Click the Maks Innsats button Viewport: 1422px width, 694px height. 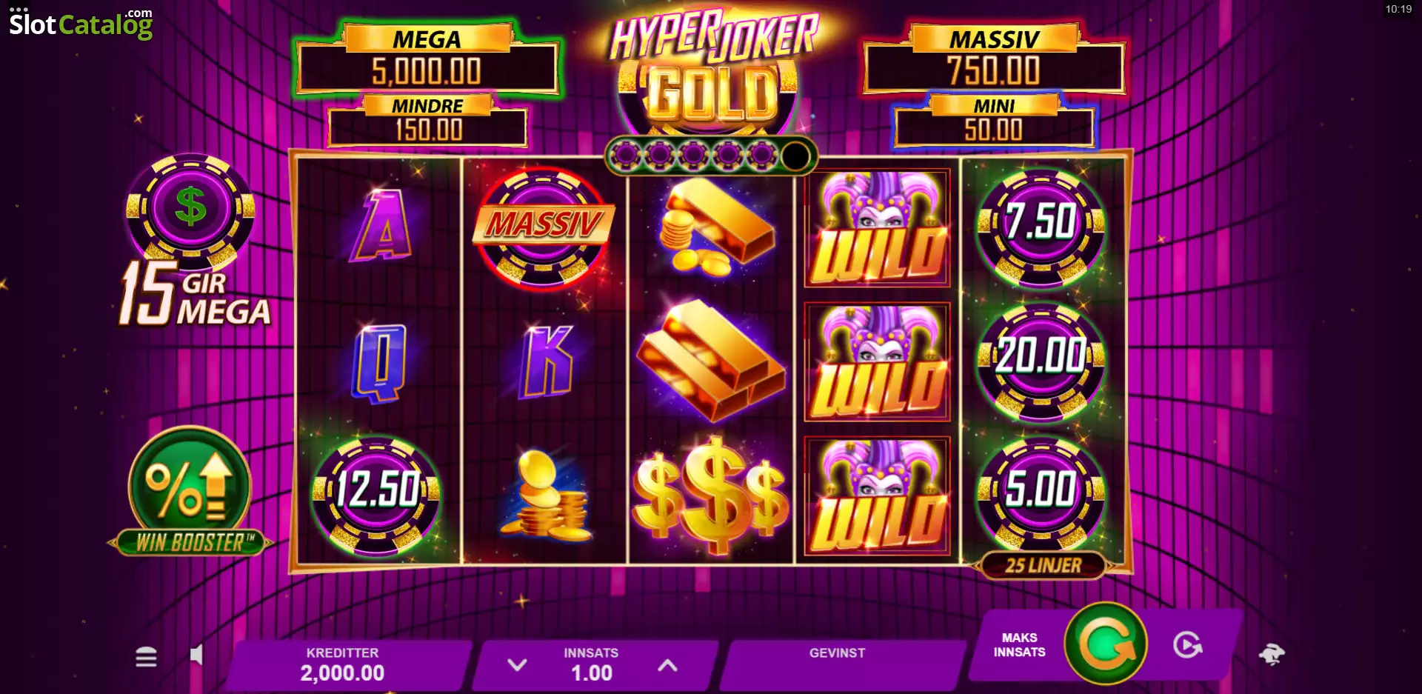pyautogui.click(x=1019, y=645)
